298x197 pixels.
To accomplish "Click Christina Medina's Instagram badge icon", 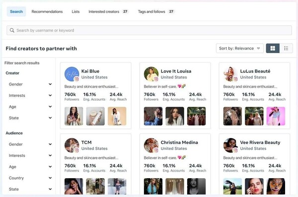I will (156, 150).
